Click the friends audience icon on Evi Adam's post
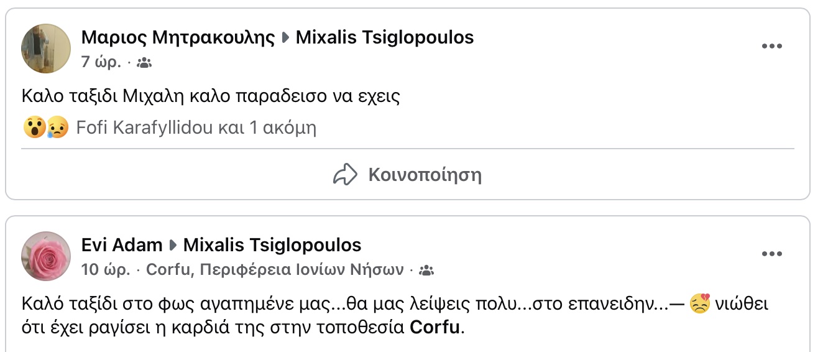This screenshot has width=828, height=352. [x=426, y=271]
